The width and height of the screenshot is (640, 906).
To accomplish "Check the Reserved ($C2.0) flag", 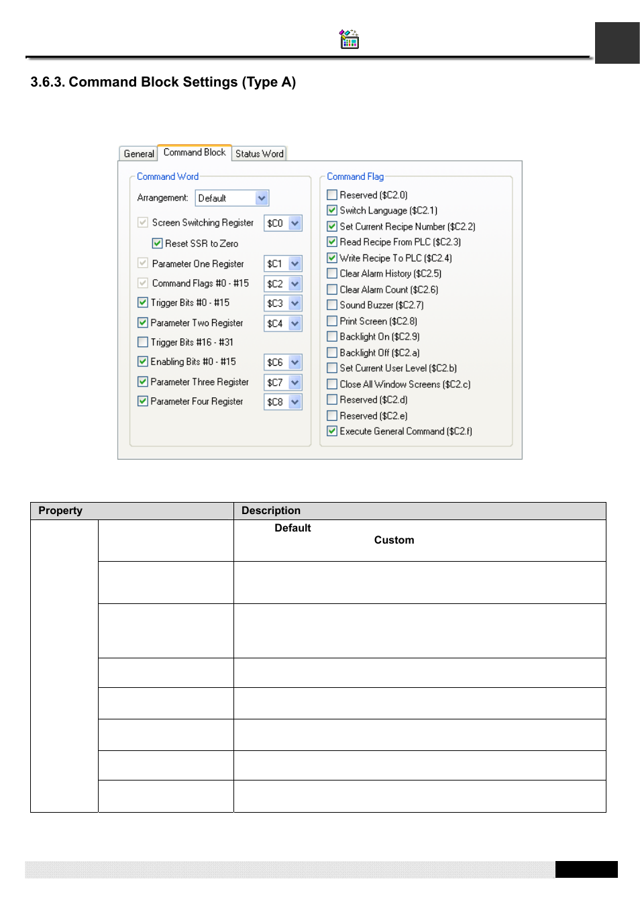I will coord(332,195).
